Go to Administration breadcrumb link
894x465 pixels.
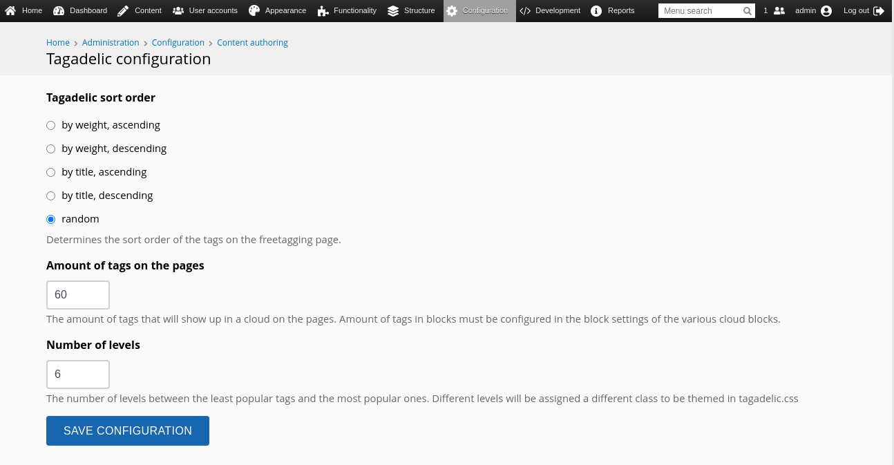pos(111,43)
